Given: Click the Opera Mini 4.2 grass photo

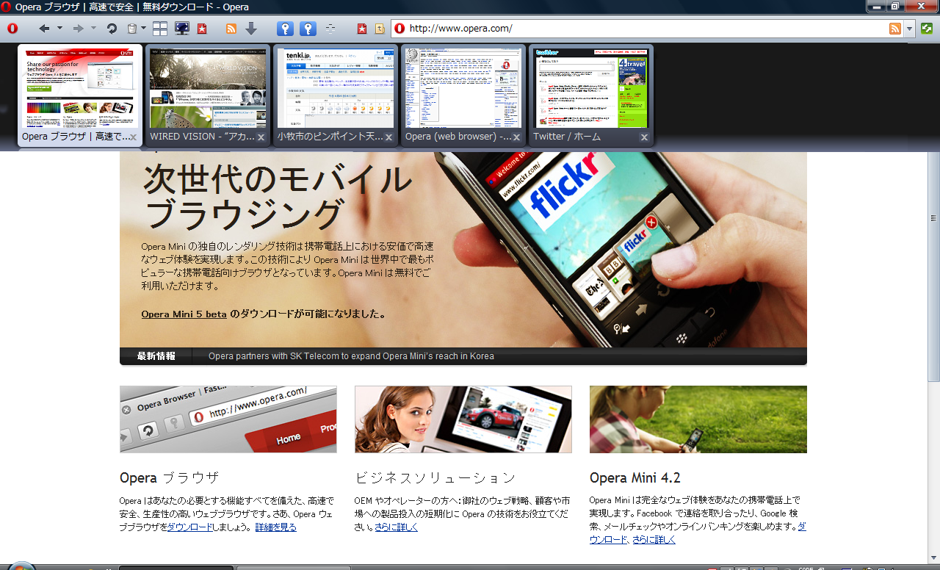Looking at the screenshot, I should click(x=698, y=419).
